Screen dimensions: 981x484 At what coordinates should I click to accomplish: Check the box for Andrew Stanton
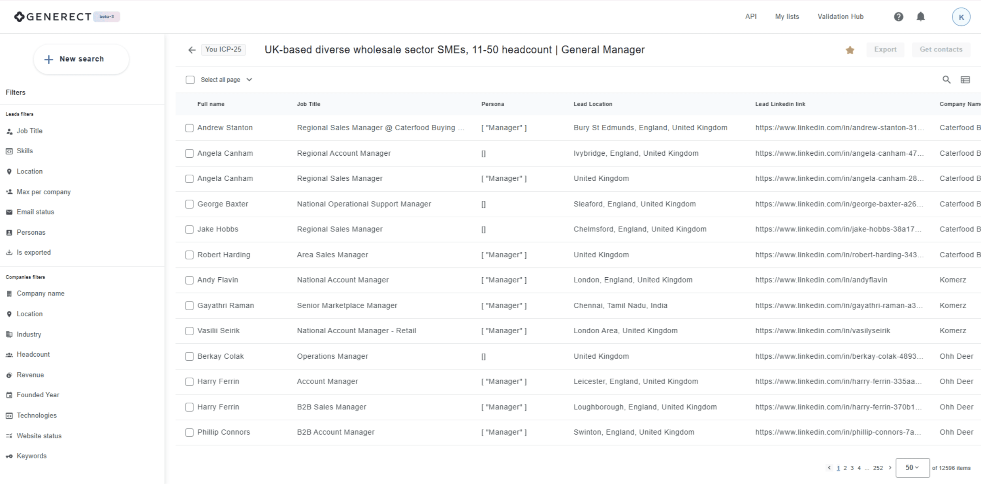(x=189, y=128)
